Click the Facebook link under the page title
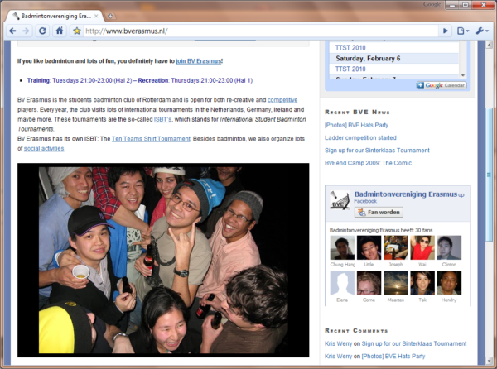Screen dimensions: 497x369 pos(365,201)
